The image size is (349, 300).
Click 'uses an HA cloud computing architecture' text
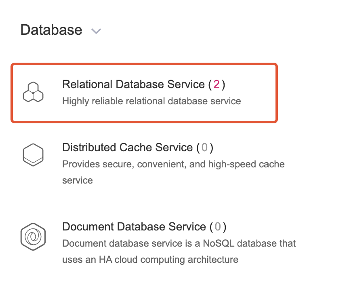tap(150, 260)
